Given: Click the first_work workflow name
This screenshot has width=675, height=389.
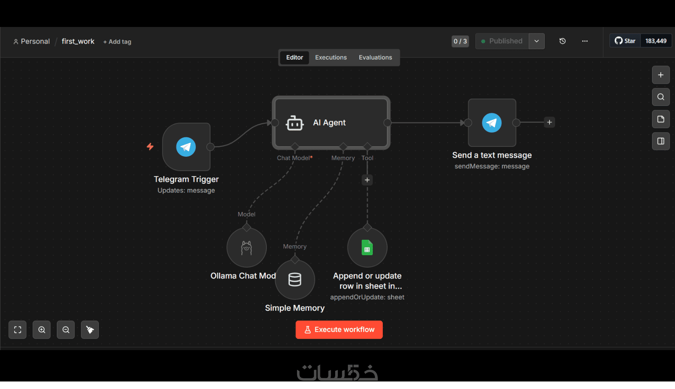Looking at the screenshot, I should tap(78, 41).
